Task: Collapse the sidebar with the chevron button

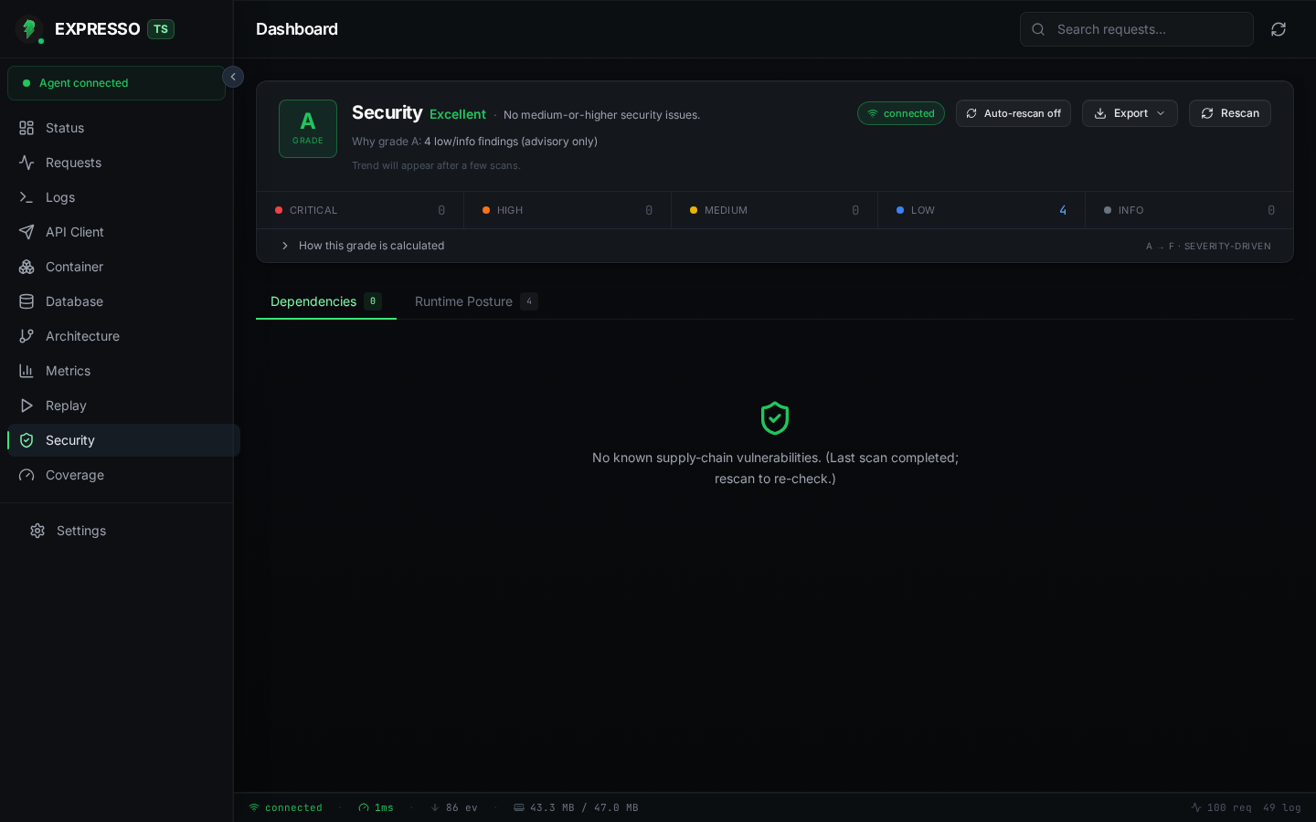Action: point(233,77)
